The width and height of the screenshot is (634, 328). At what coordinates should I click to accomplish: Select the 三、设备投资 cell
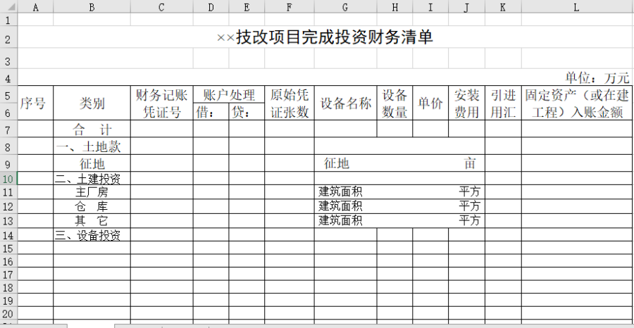92,235
